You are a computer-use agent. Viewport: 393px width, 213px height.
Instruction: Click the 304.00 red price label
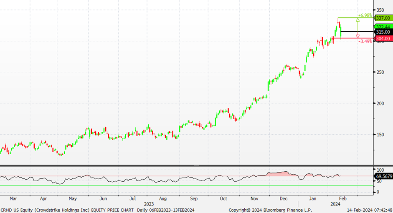pyautogui.click(x=383, y=38)
